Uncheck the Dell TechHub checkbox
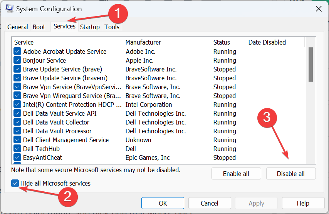The image size is (329, 214). 17,149
